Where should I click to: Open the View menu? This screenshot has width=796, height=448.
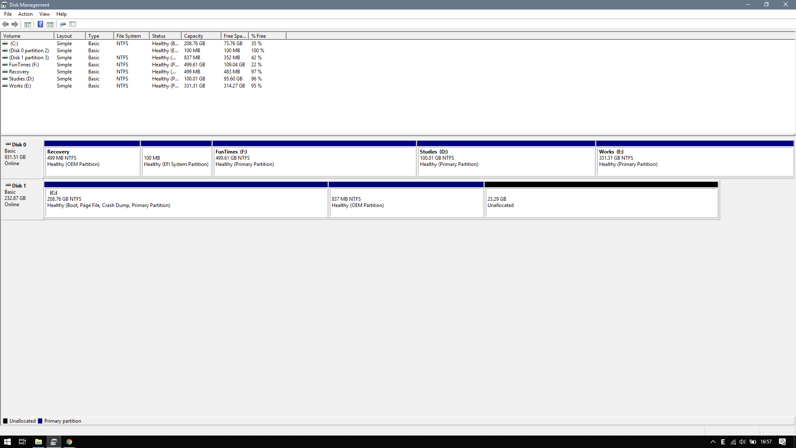coord(44,14)
